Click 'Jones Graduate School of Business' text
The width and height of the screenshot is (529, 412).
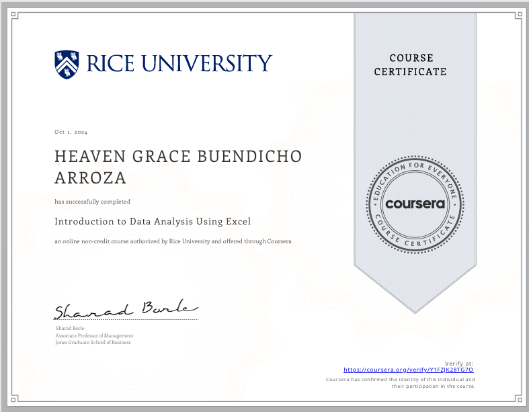93,342
